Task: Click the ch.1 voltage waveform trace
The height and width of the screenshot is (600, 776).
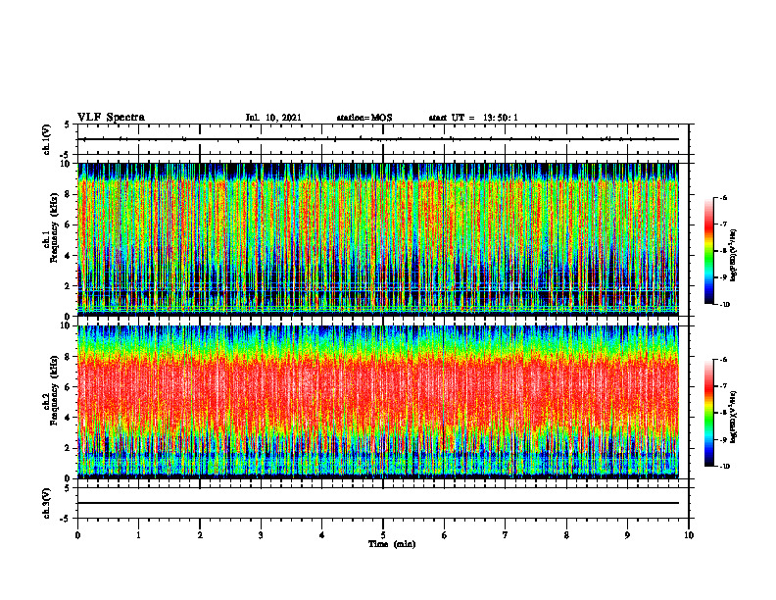Action: coord(378,139)
